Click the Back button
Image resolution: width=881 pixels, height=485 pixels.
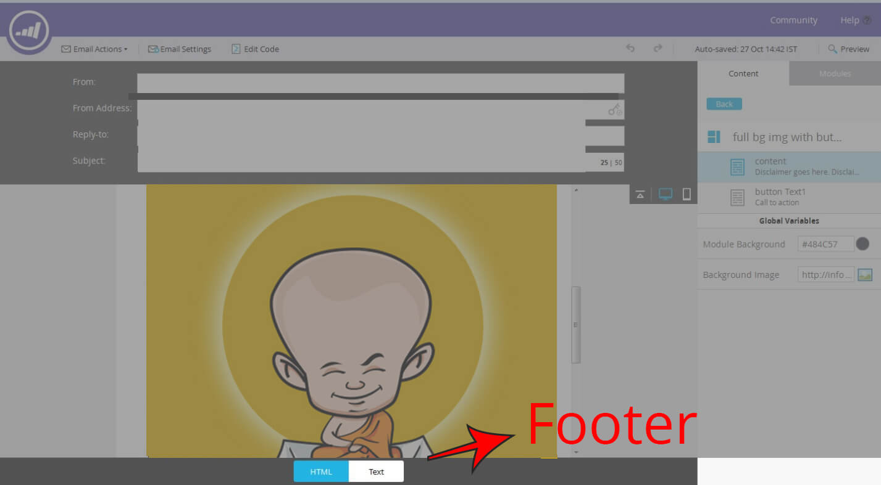tap(724, 104)
